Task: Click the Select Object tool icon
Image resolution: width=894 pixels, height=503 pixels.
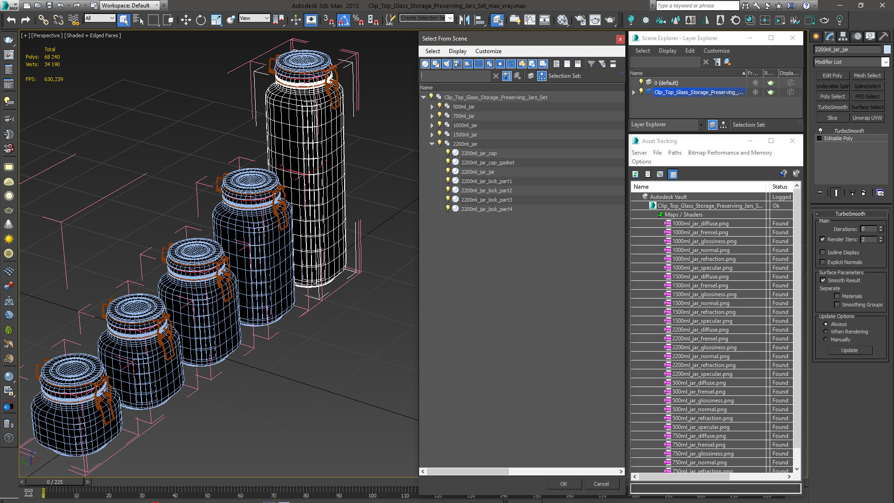Action: coord(123,20)
